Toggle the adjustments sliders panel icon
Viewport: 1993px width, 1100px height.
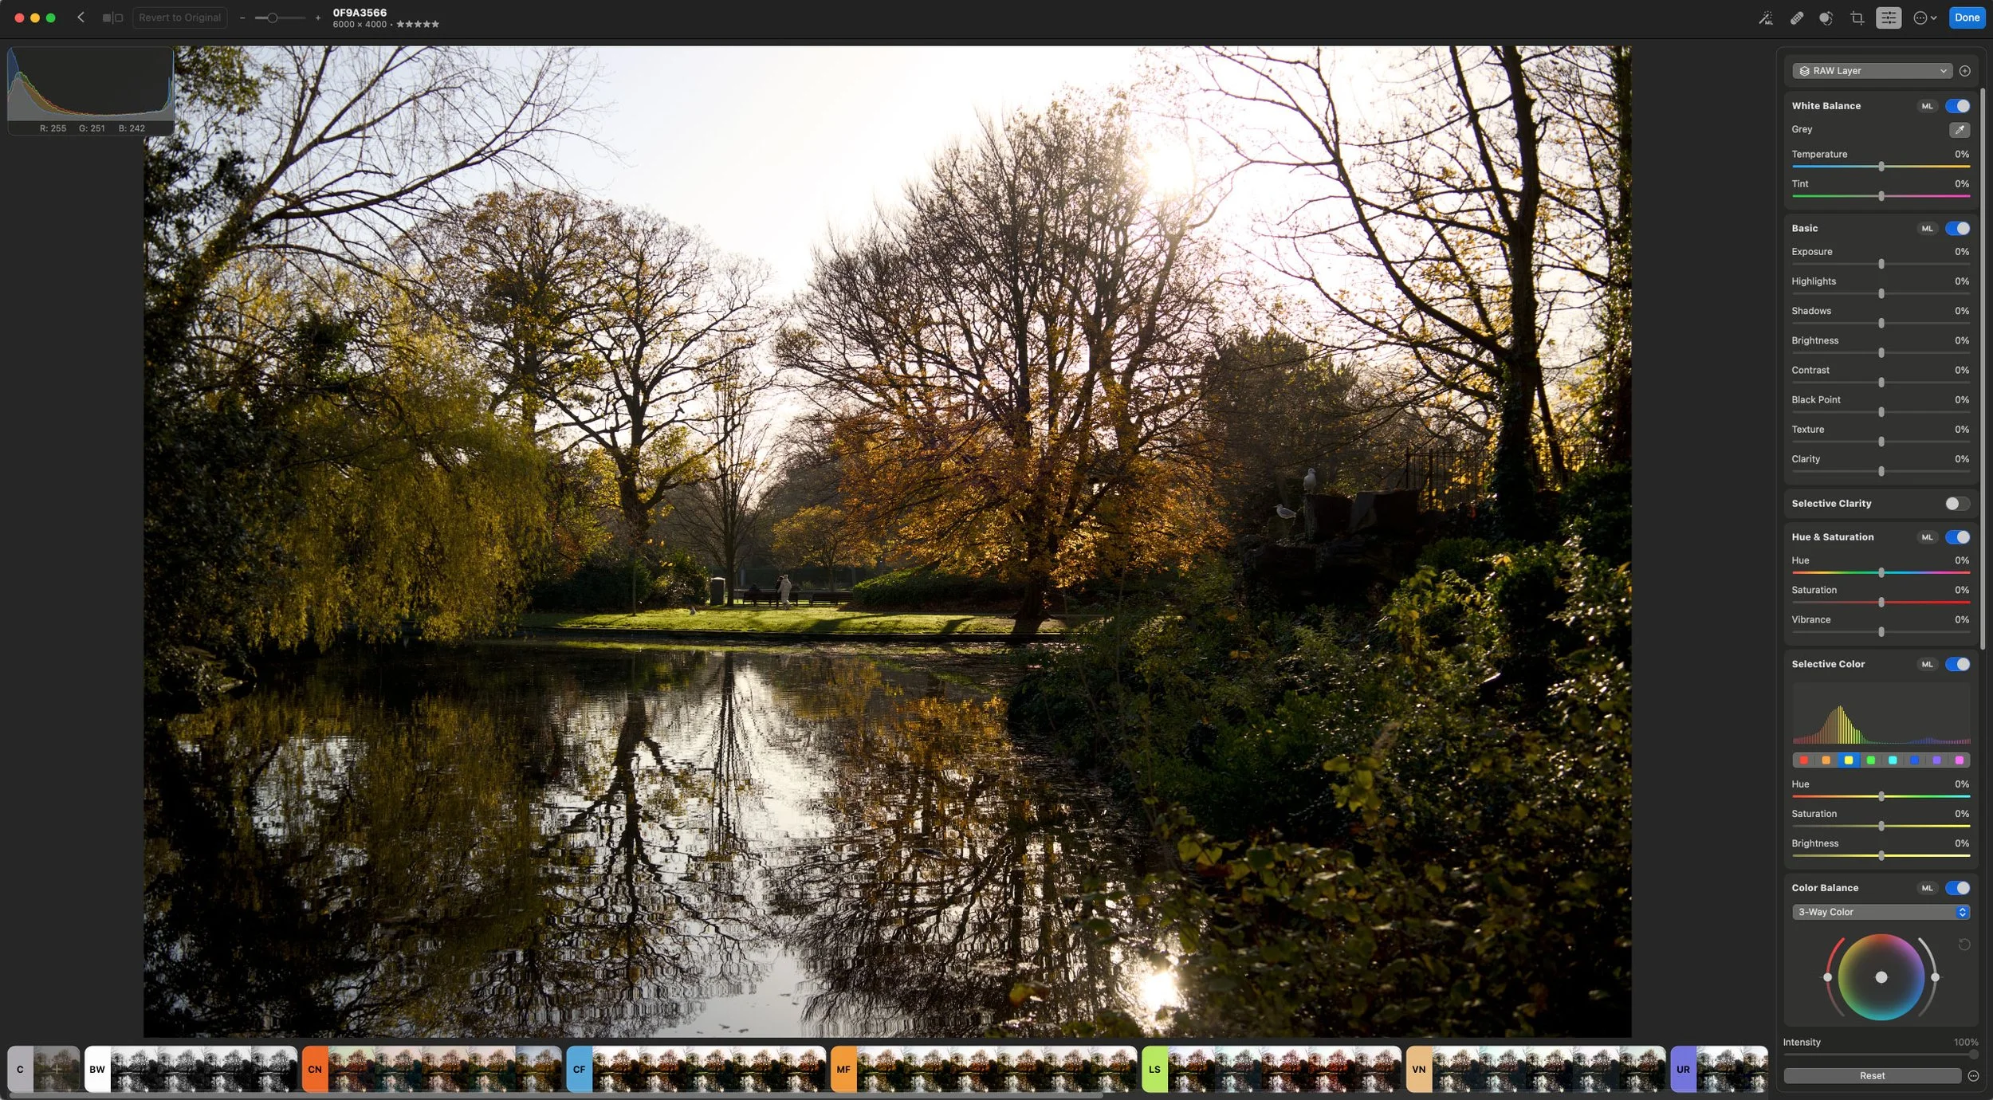(x=1888, y=18)
